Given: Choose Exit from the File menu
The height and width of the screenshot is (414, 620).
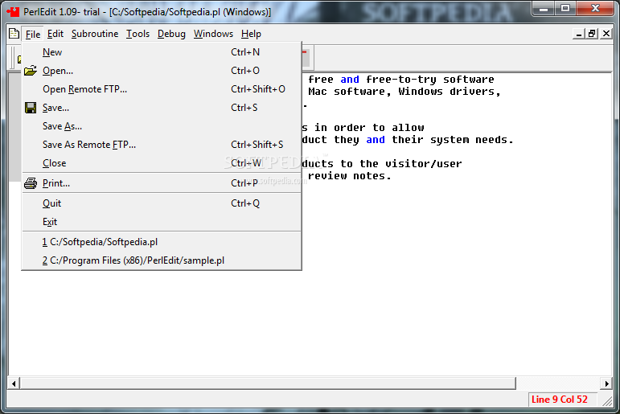Looking at the screenshot, I should pos(162,222).
